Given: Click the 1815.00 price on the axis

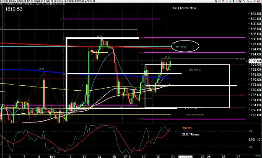Looking at the screenshot, I should (x=255, y=14).
